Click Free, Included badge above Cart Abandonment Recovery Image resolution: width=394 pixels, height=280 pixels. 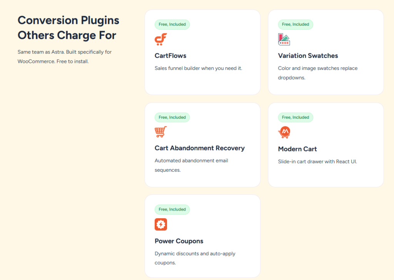coord(172,117)
